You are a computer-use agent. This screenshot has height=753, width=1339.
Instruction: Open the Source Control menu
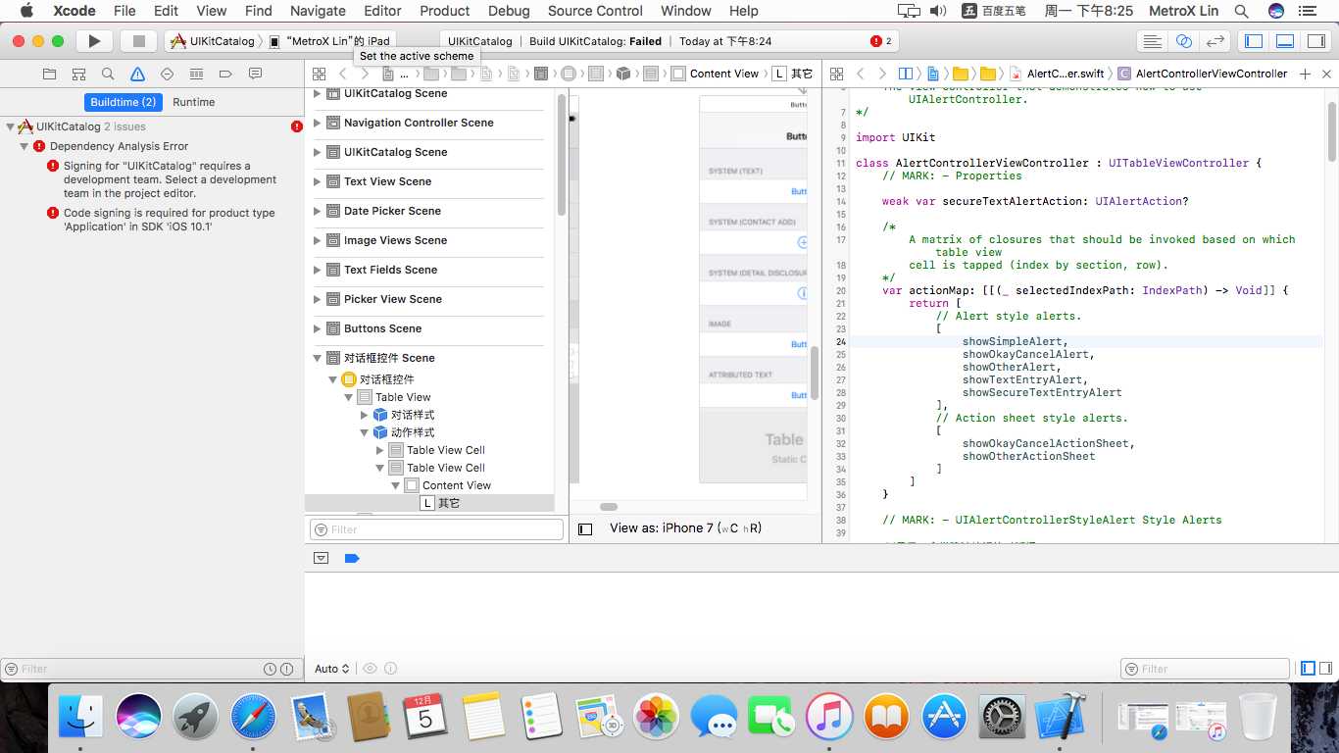(x=595, y=11)
